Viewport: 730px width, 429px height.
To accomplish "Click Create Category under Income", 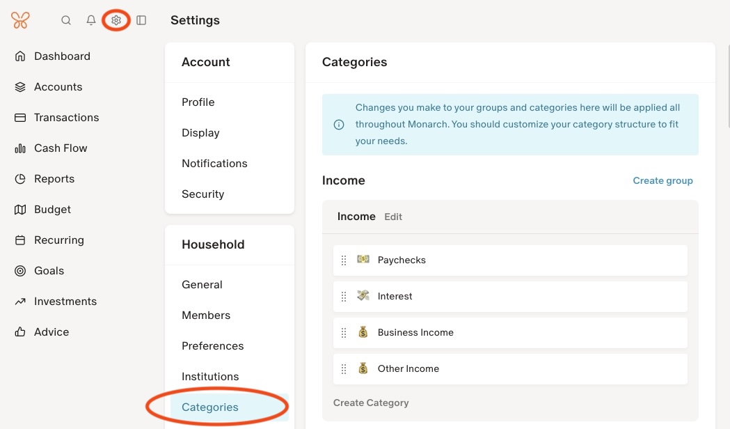I will pyautogui.click(x=371, y=403).
